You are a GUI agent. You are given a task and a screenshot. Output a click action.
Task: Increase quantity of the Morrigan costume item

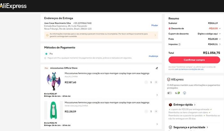156,82
